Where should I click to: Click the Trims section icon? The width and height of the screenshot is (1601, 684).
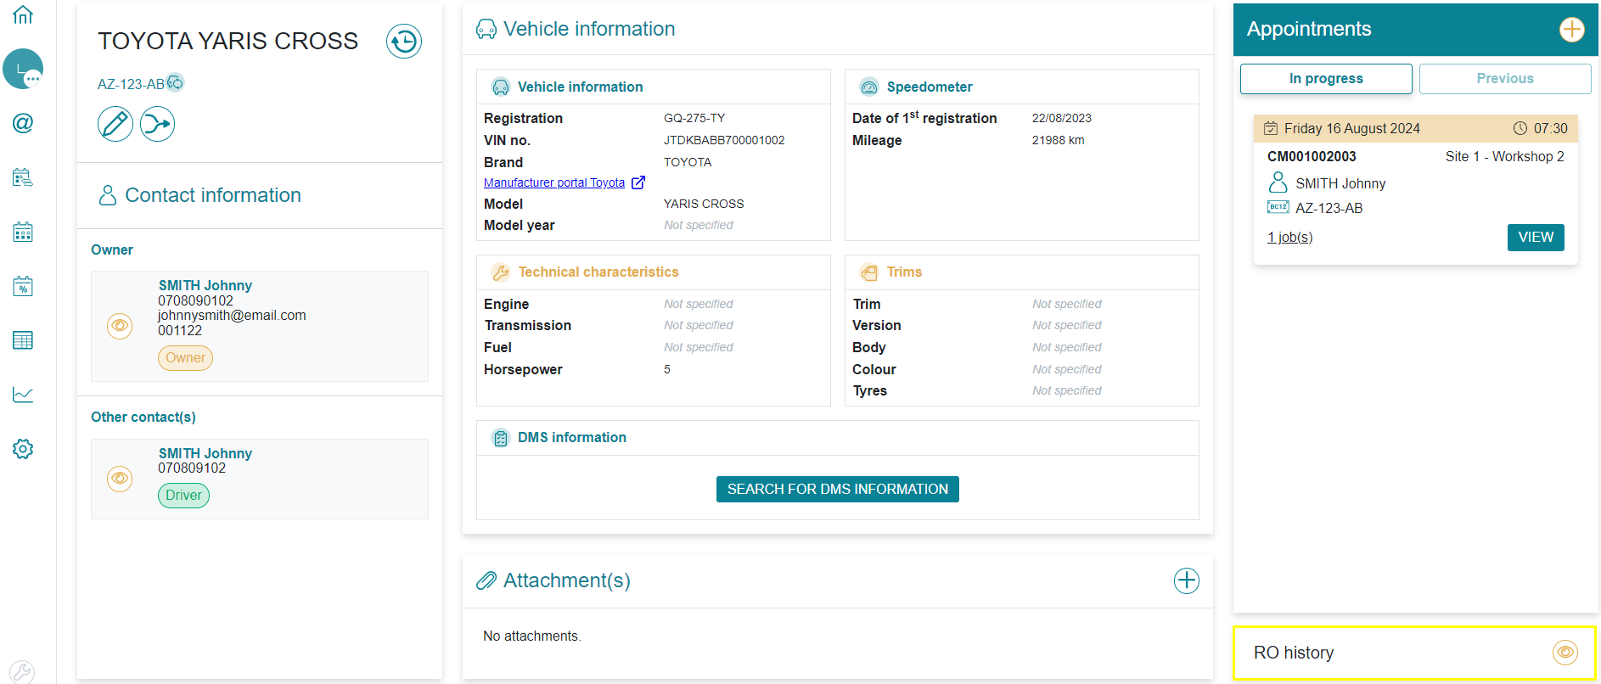pos(869,272)
